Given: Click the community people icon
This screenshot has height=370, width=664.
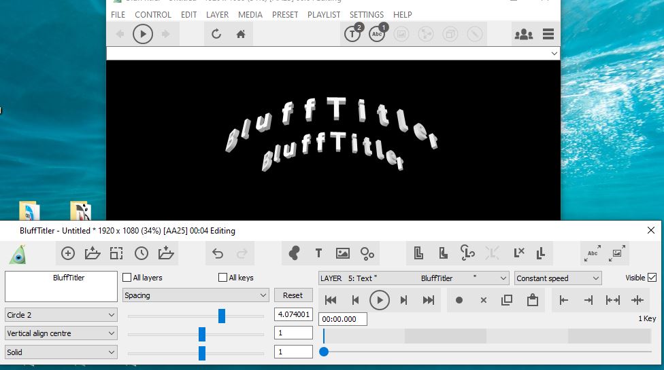Looking at the screenshot, I should [523, 34].
